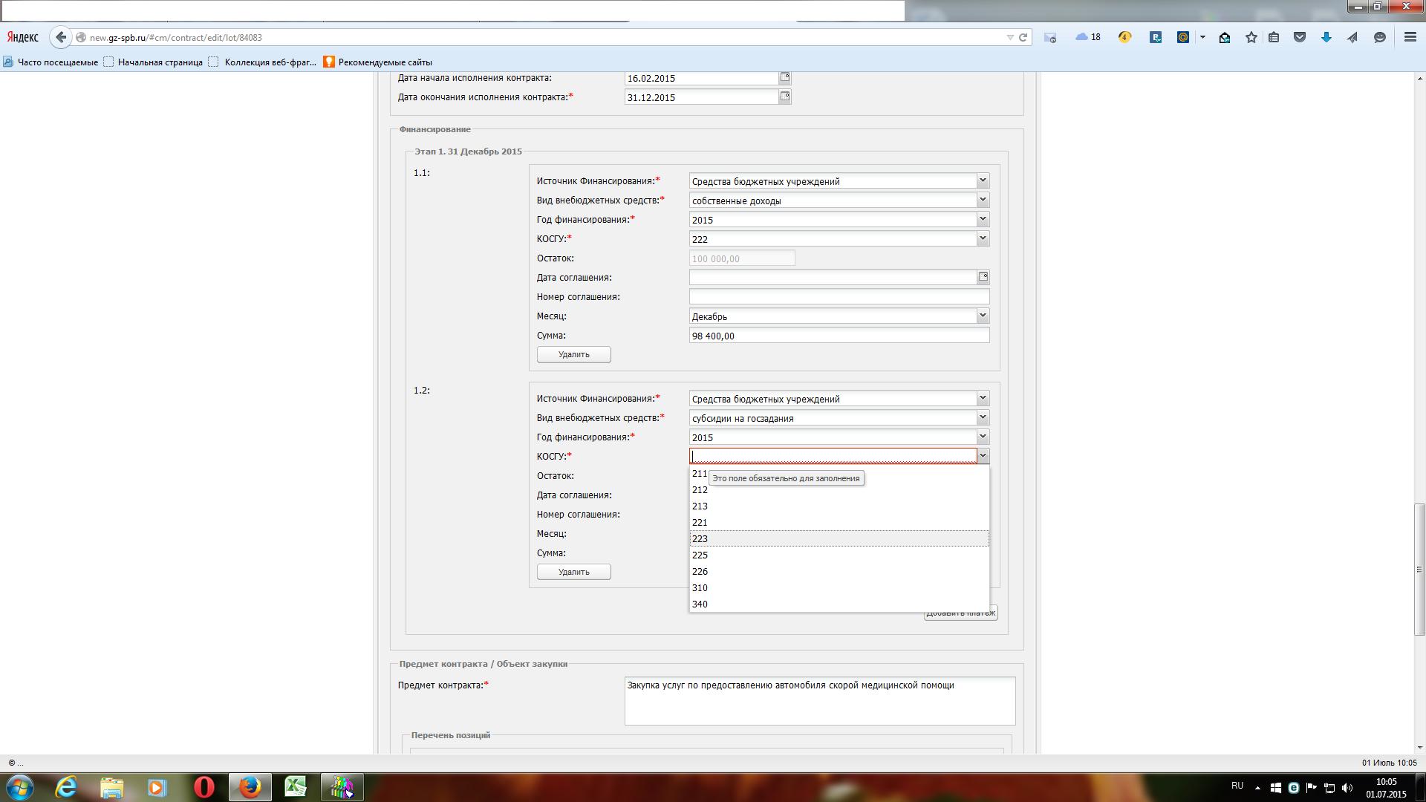This screenshot has width=1426, height=802.
Task: Open calendar picker for Дата соглашения
Action: (983, 277)
